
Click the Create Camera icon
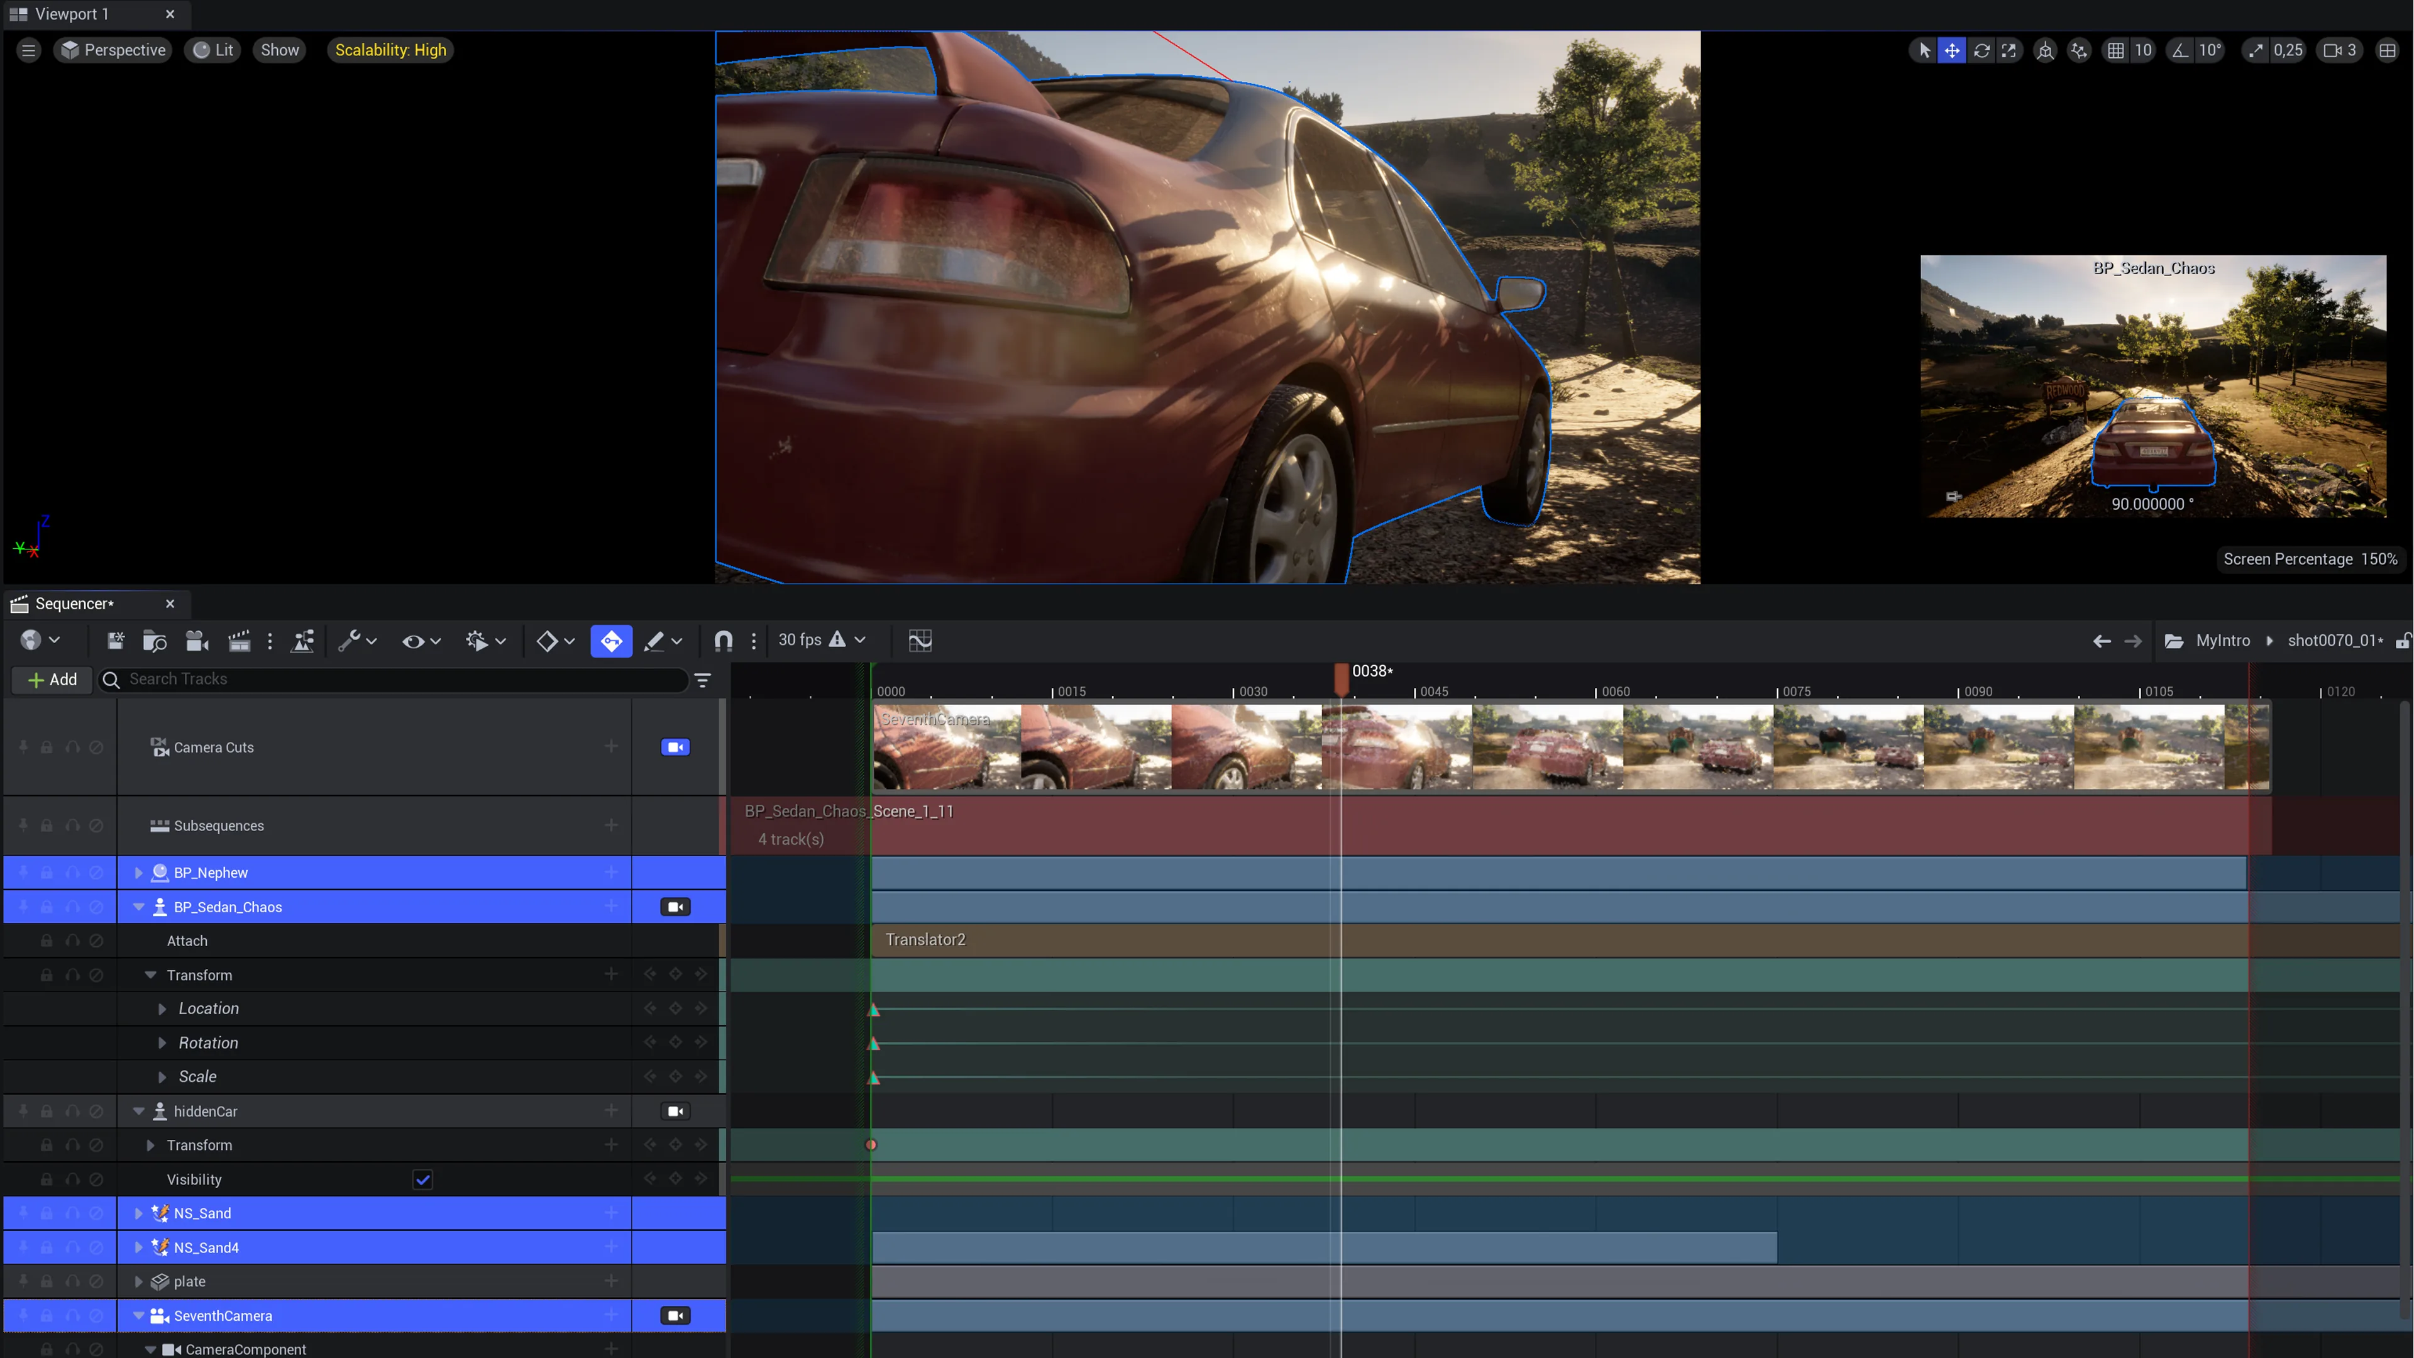[x=197, y=641]
